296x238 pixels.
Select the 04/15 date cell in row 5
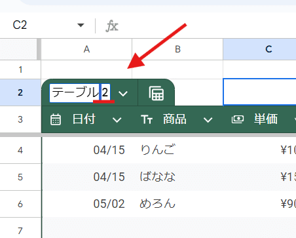click(x=87, y=177)
